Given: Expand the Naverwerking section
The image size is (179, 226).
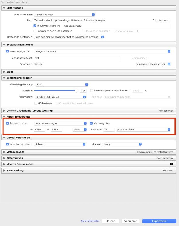Looking at the screenshot, I should 4,170.
